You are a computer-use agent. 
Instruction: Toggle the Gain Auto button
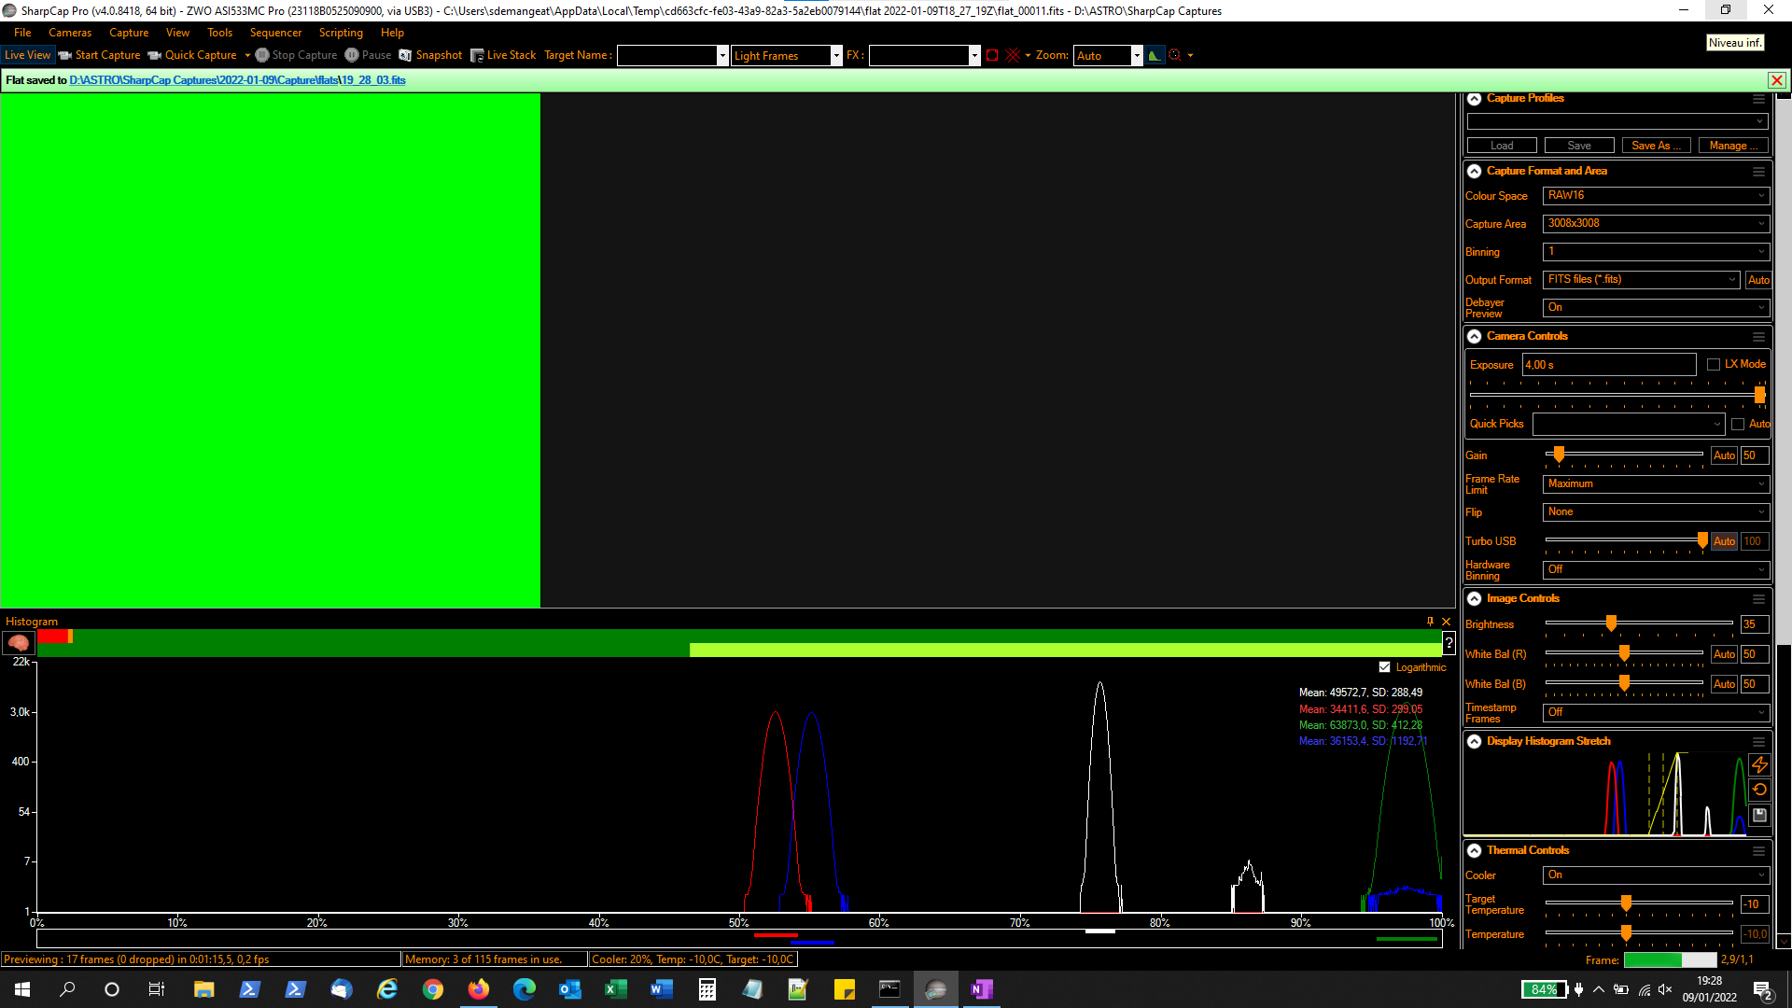[1724, 455]
